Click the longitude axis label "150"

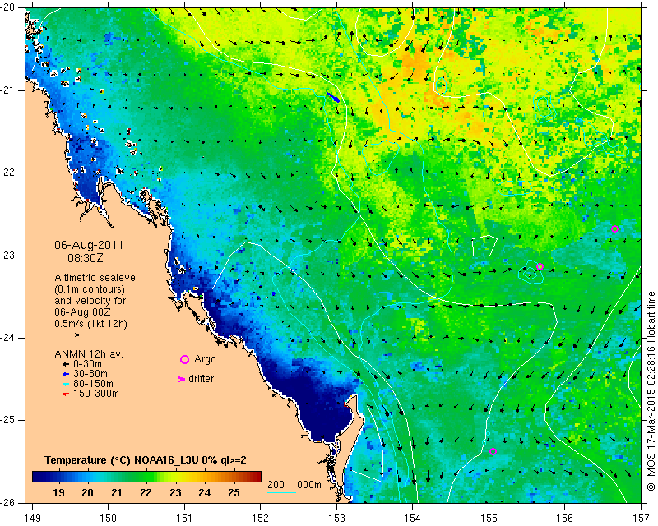tap(109, 519)
